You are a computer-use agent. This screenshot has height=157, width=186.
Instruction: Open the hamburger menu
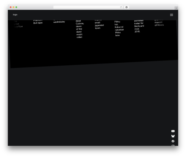coord(171,15)
